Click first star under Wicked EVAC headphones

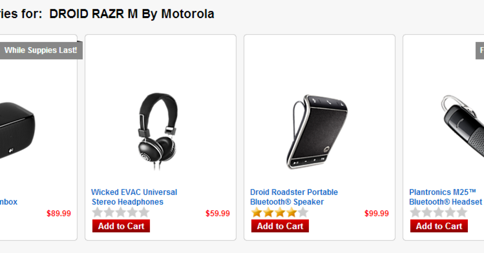[x=98, y=213]
